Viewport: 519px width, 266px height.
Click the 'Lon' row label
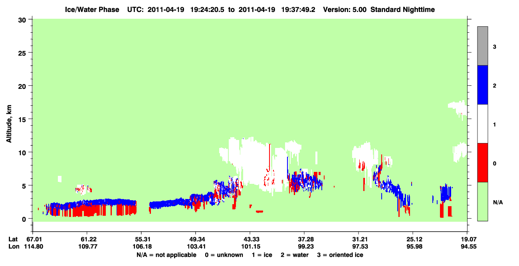click(14, 246)
